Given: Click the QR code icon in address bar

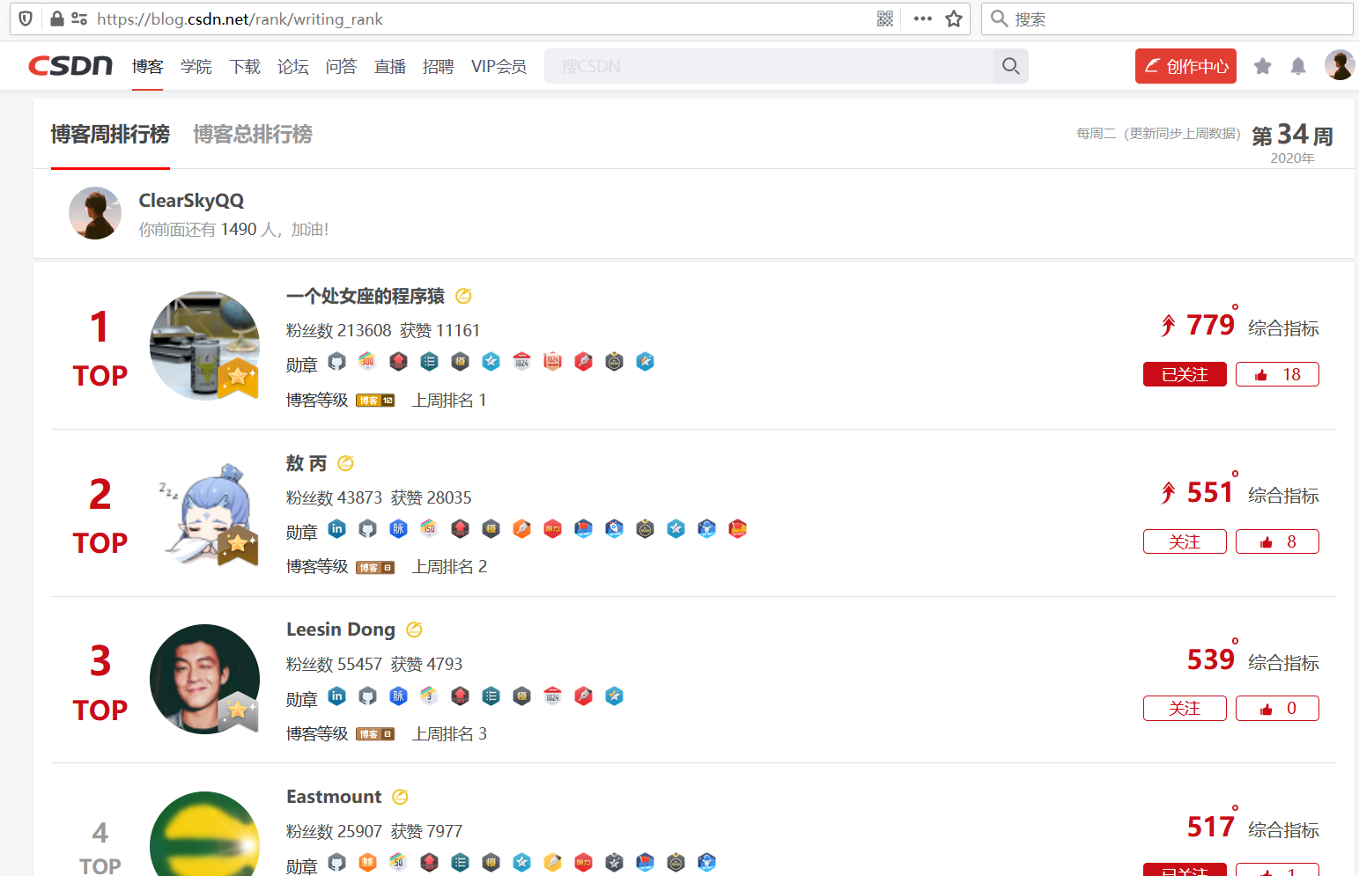Looking at the screenshot, I should 885,18.
